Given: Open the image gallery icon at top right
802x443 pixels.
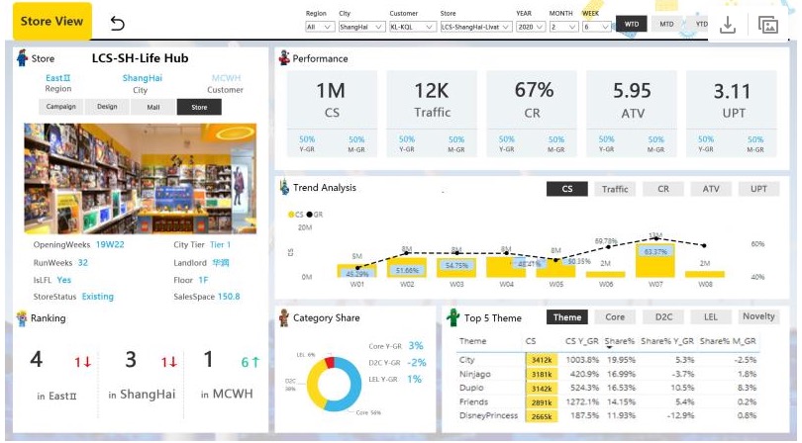Looking at the screenshot, I should pos(767,25).
